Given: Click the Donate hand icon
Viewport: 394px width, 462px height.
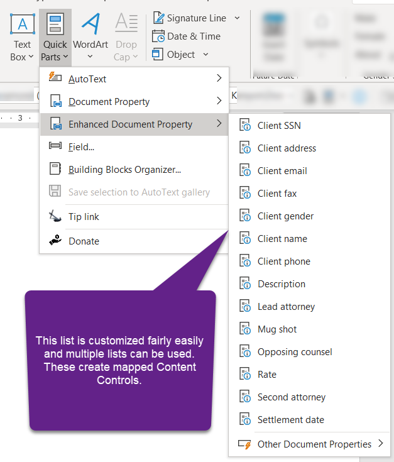Looking at the screenshot, I should coord(55,240).
